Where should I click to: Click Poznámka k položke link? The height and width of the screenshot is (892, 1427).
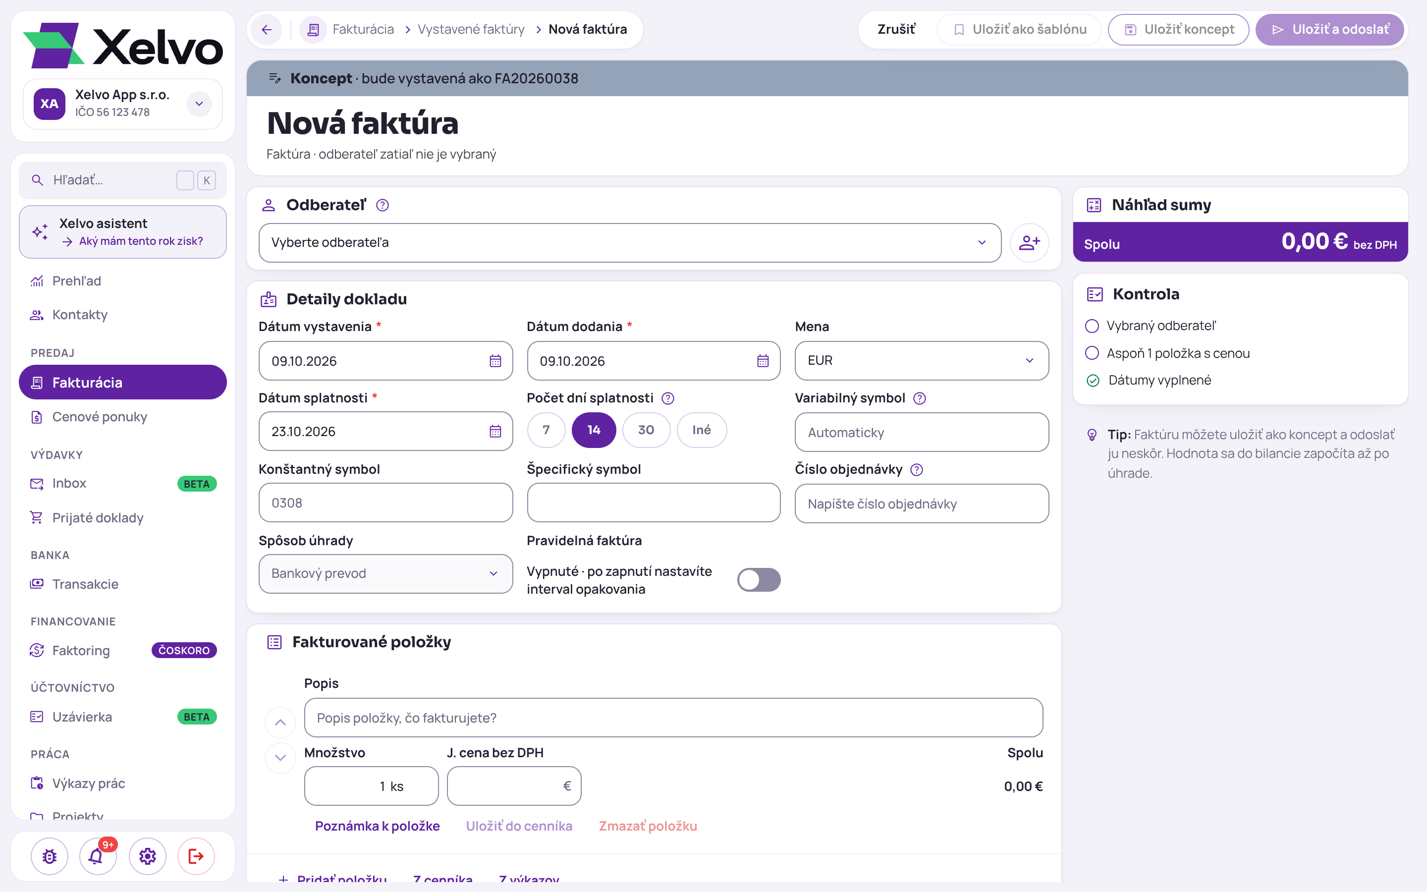(378, 826)
